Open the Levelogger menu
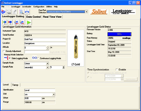Screen dimensions: 141x111 (16, 7)
